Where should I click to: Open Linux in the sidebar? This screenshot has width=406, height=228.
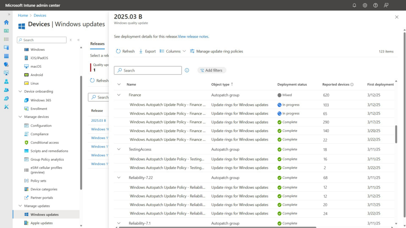(35, 83)
